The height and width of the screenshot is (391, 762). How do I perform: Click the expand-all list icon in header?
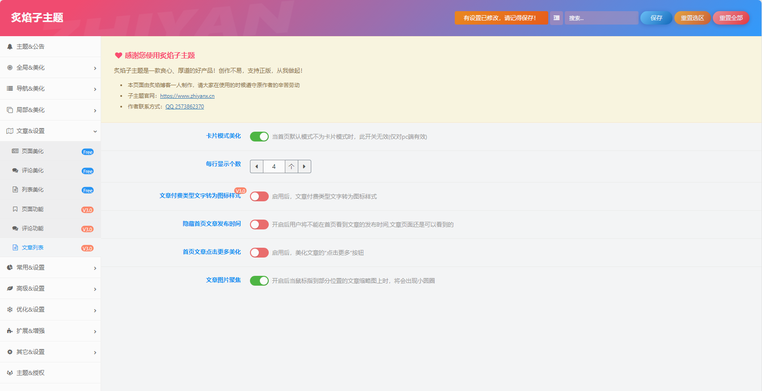click(x=556, y=18)
